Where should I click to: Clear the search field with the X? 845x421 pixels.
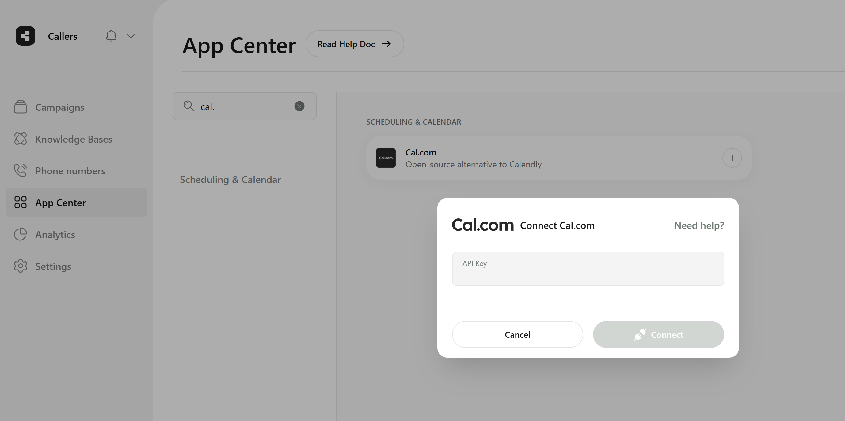299,106
